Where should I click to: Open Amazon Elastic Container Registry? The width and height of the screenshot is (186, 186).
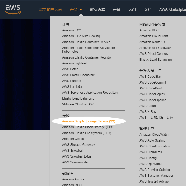(87, 57)
